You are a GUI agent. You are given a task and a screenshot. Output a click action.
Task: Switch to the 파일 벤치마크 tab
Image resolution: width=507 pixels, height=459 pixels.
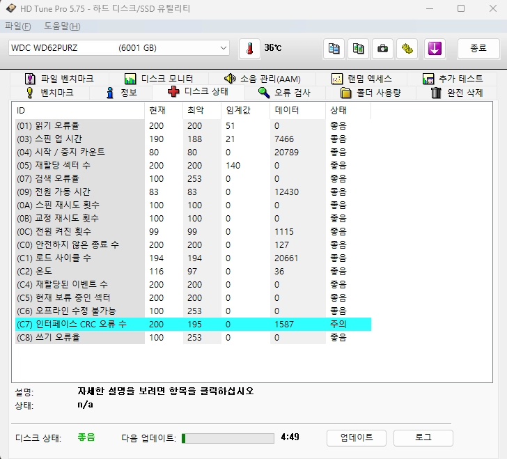(59, 79)
